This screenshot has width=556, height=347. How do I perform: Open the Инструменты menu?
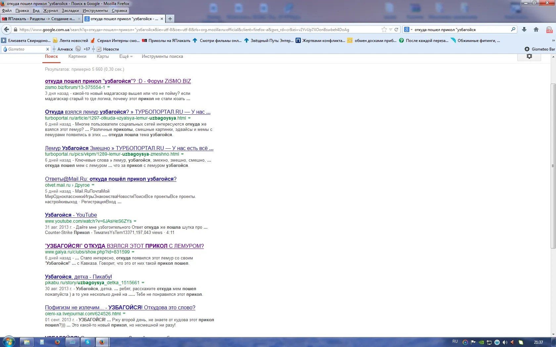[x=95, y=11]
